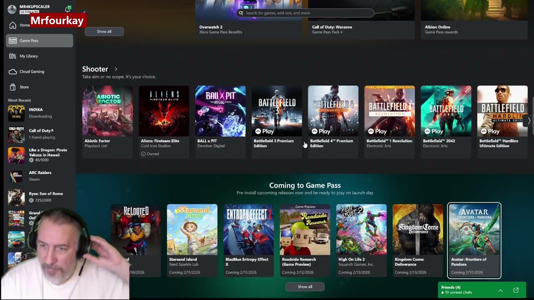Open the Store page

coord(39,87)
